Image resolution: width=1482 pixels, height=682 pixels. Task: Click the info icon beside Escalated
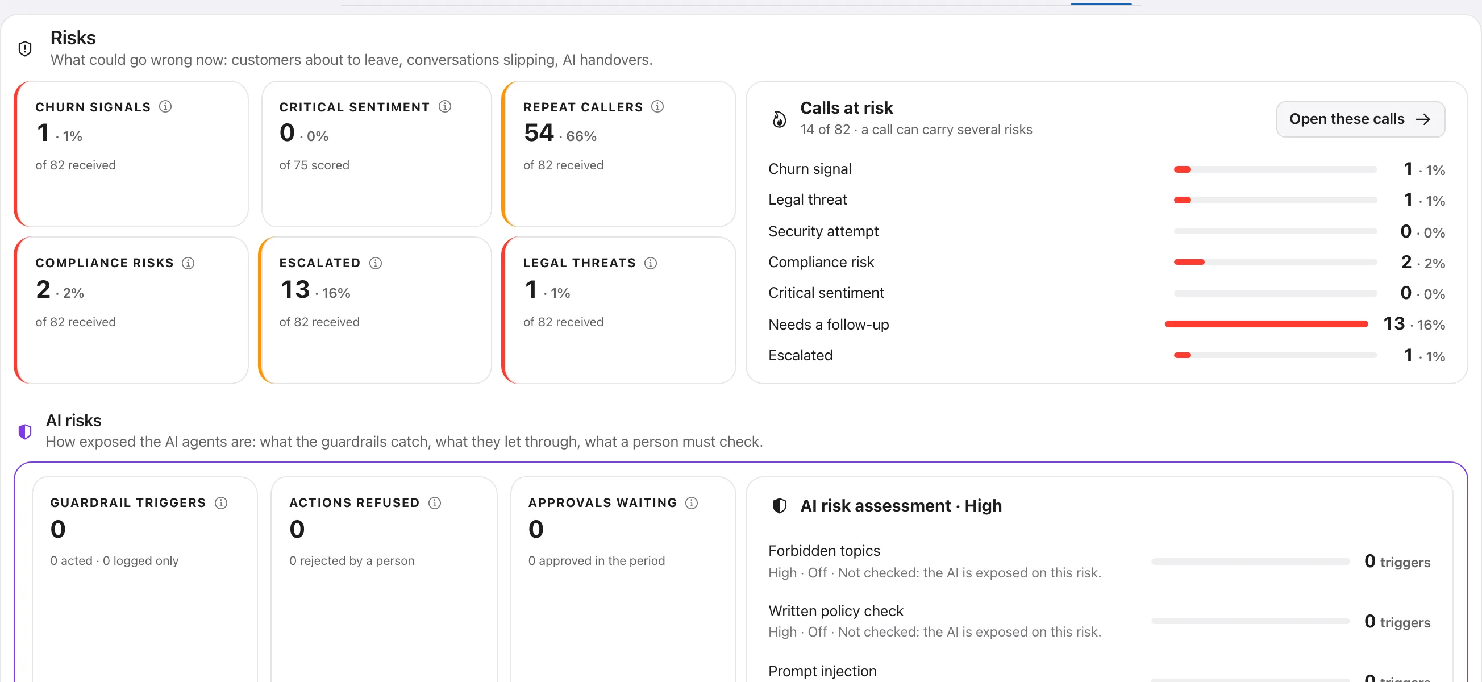(x=376, y=263)
